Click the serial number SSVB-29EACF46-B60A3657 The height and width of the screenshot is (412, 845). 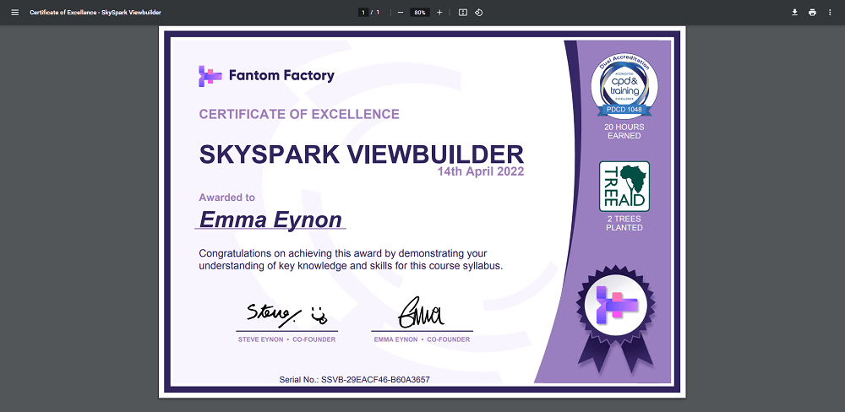click(376, 380)
